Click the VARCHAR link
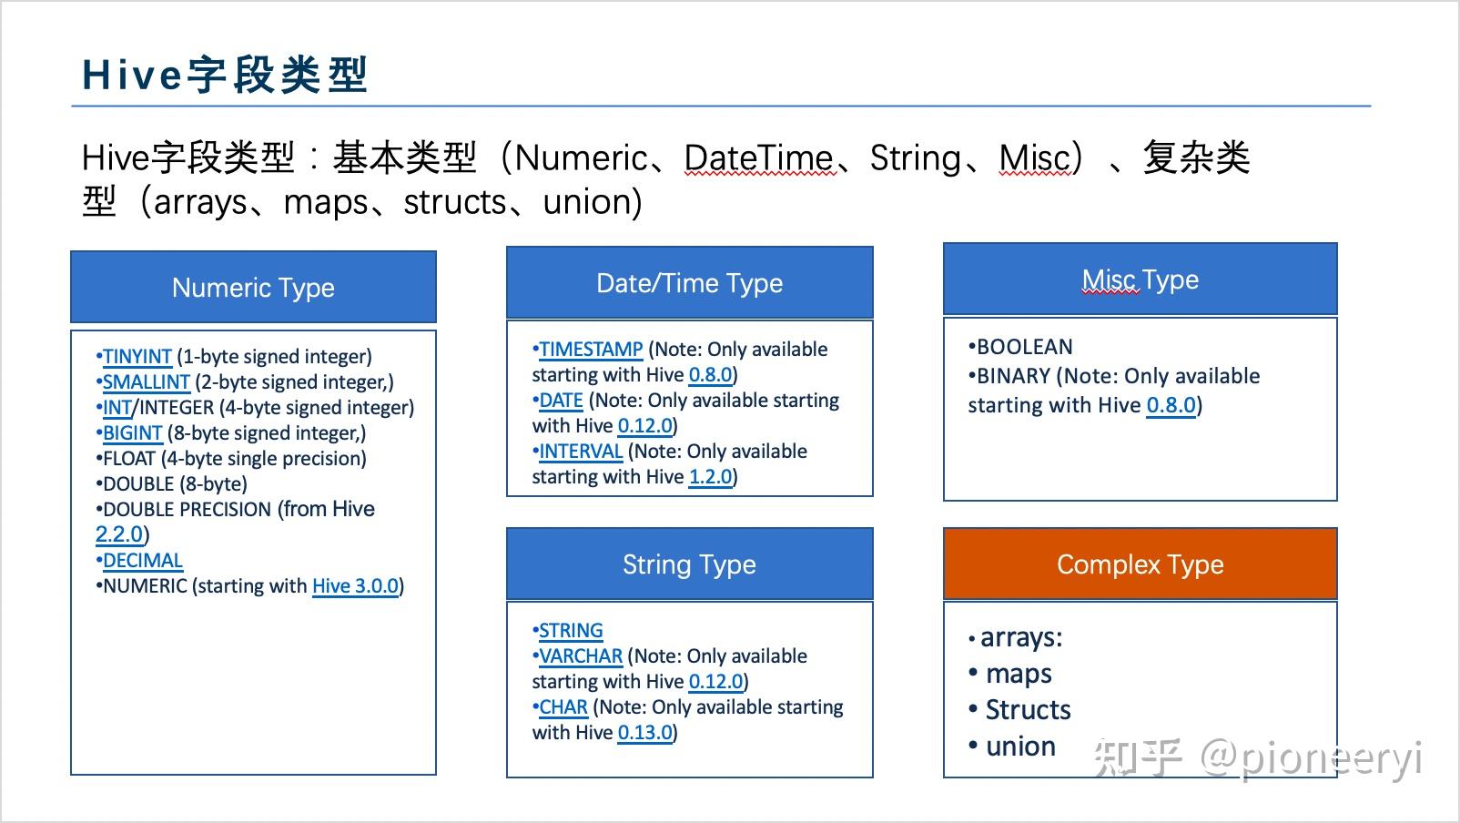The image size is (1460, 823). (x=581, y=655)
